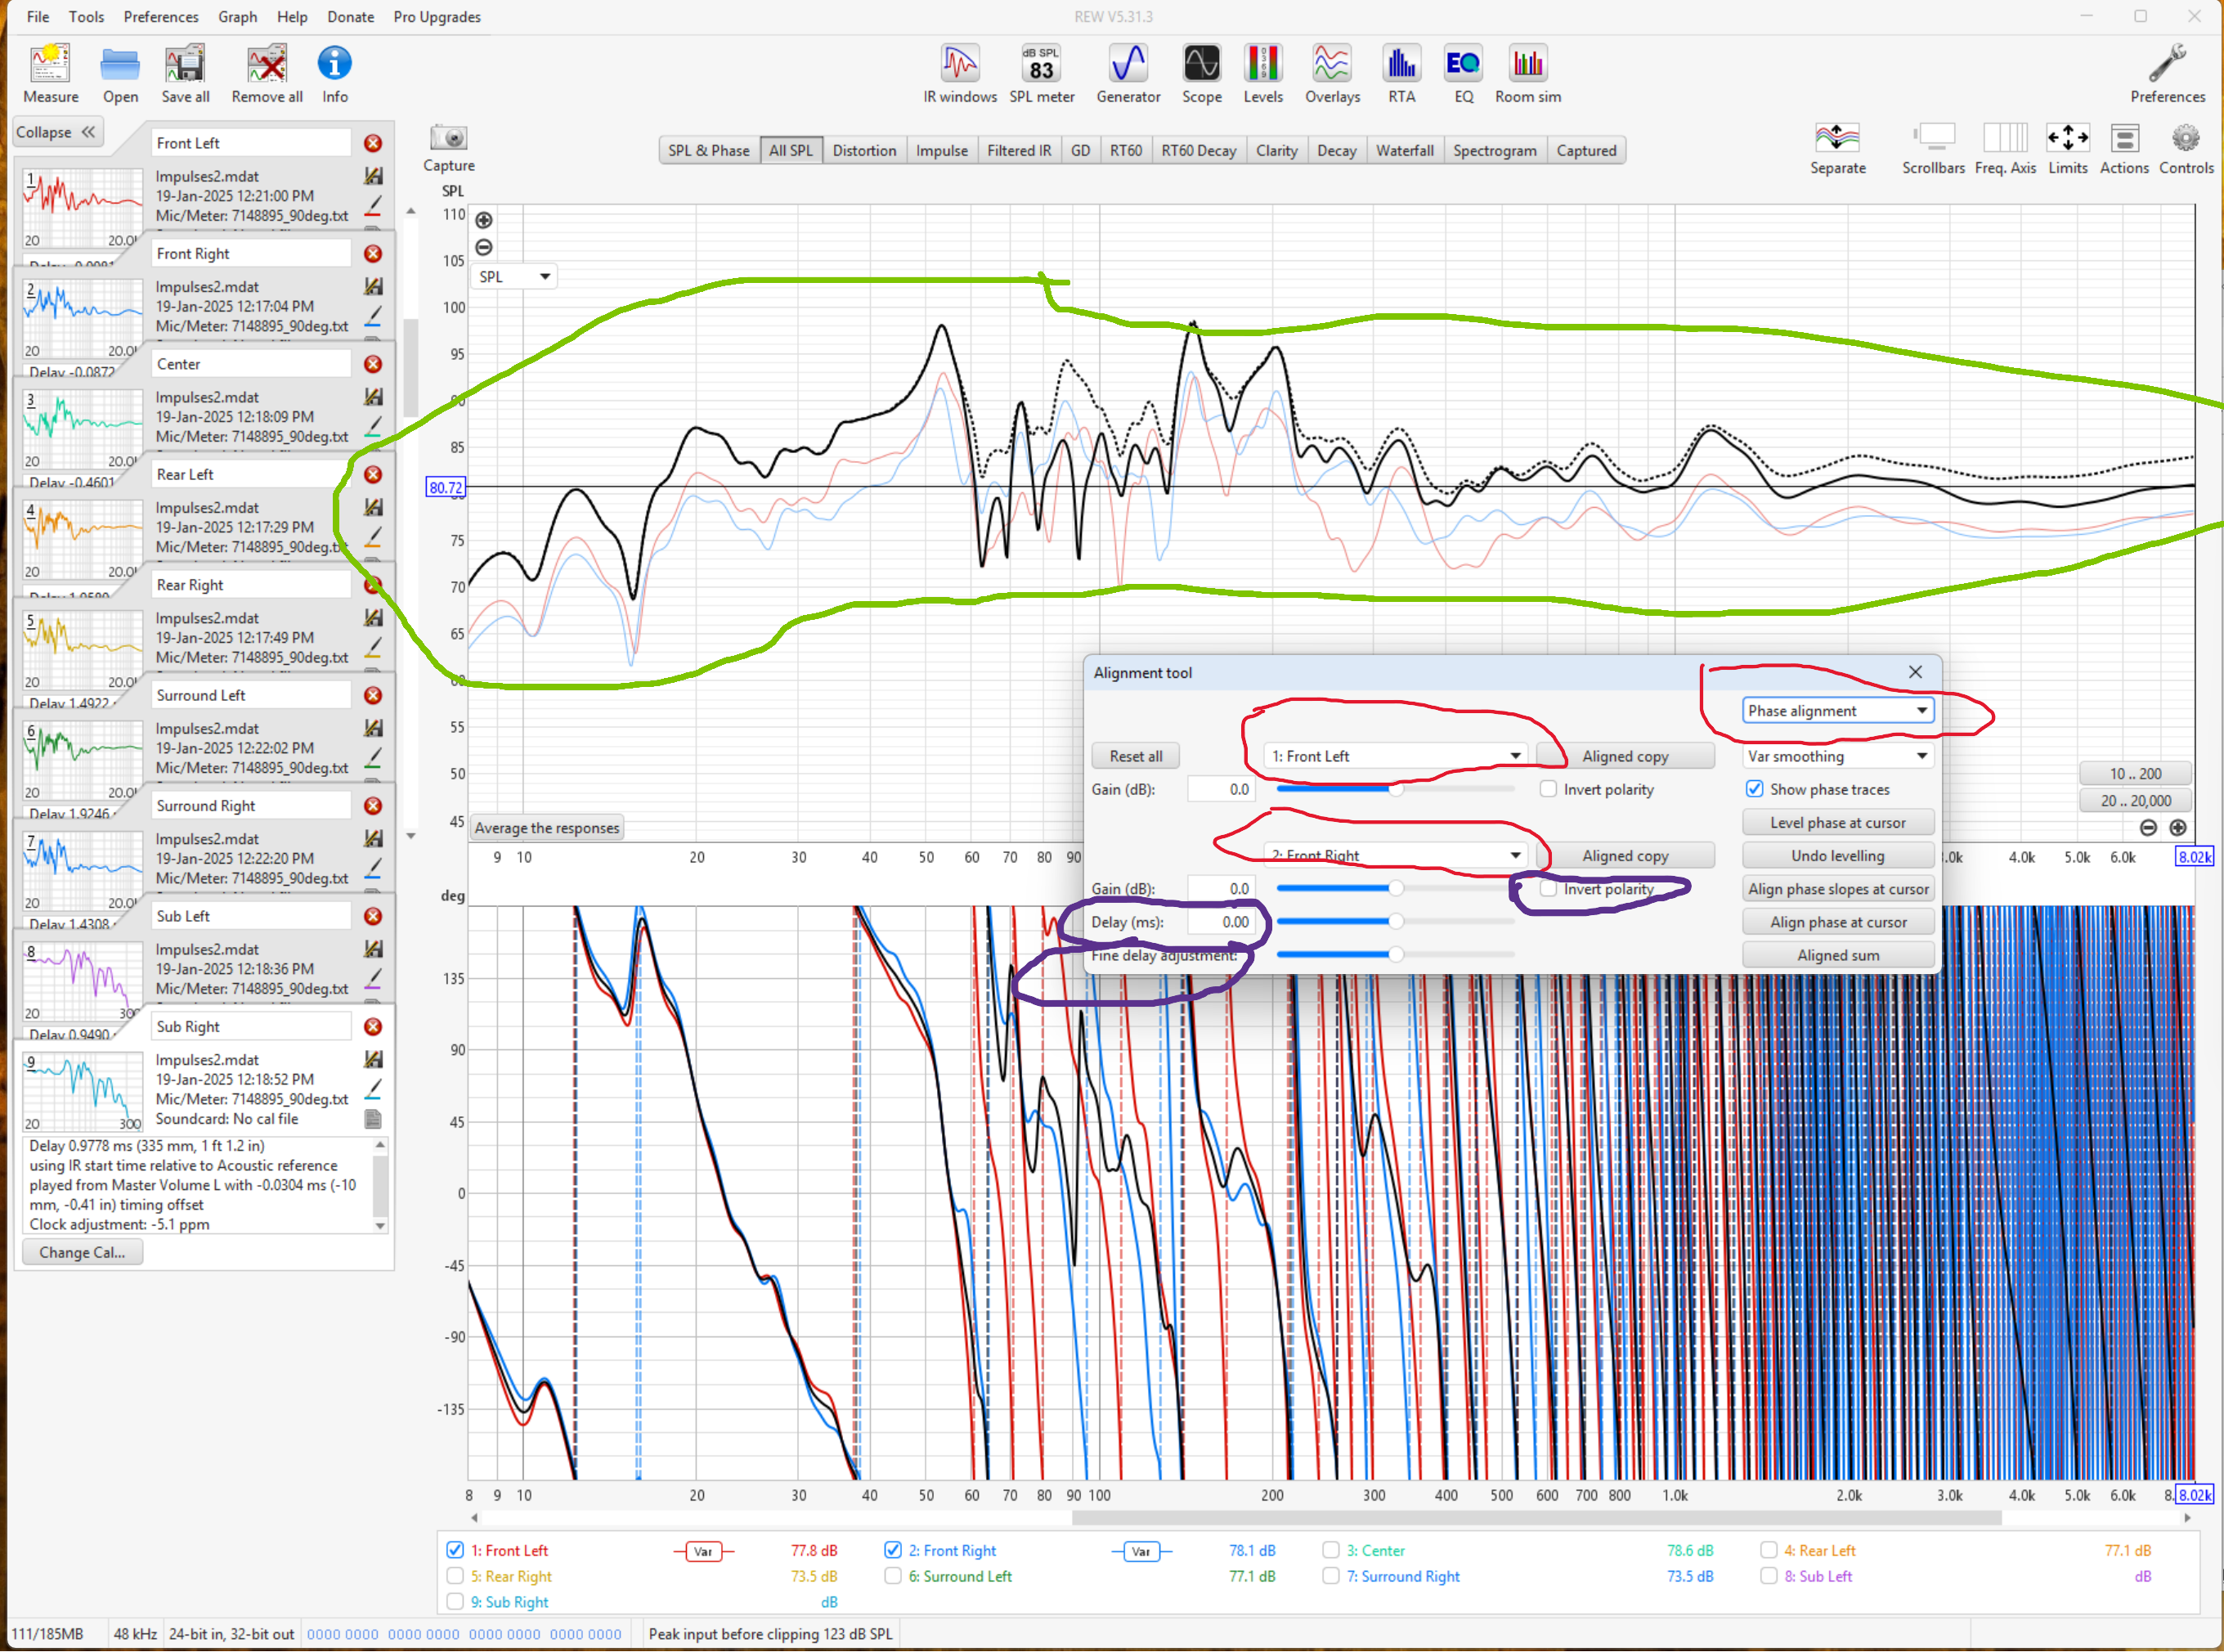
Task: Switch to the Spectrogram tab
Action: 1495,150
